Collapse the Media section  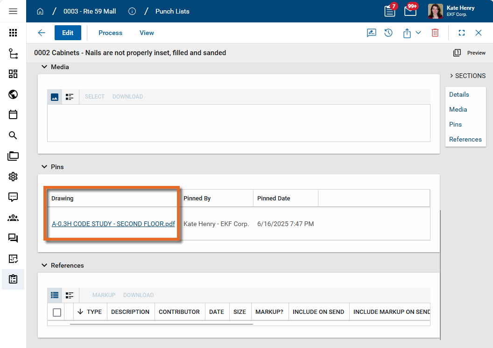(x=44, y=67)
